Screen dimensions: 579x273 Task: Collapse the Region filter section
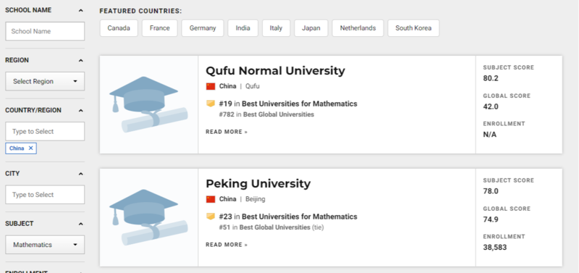tap(81, 60)
